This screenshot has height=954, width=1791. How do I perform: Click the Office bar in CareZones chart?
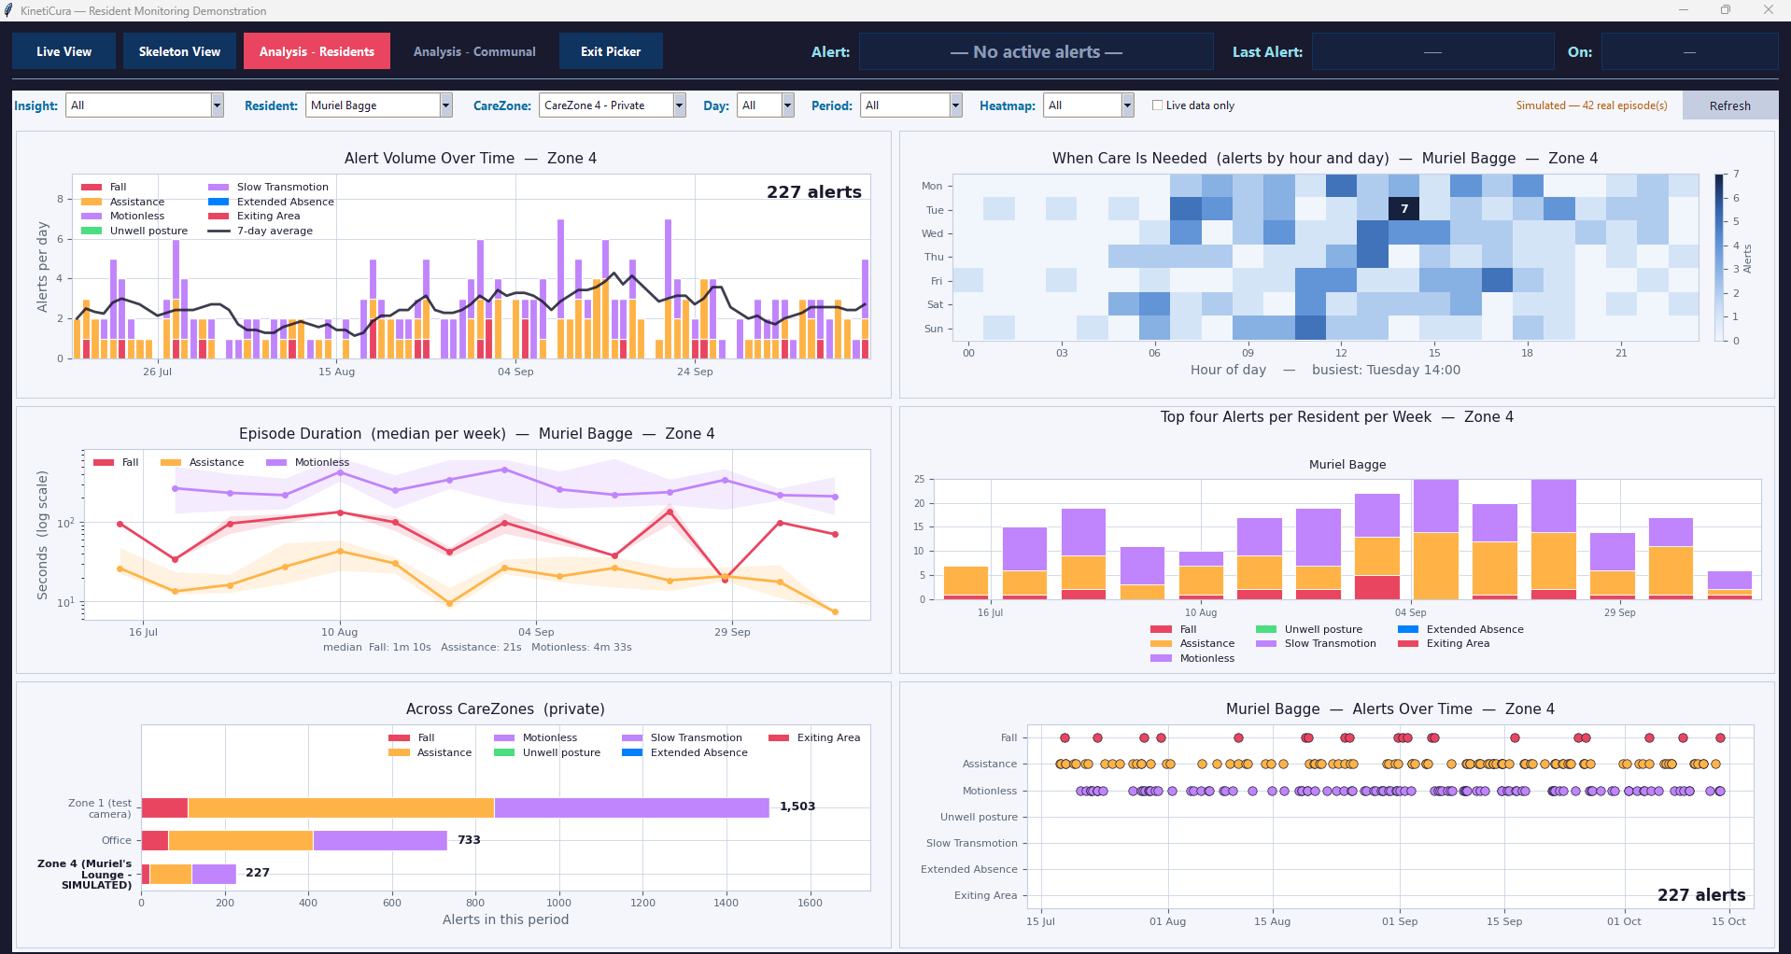click(294, 840)
